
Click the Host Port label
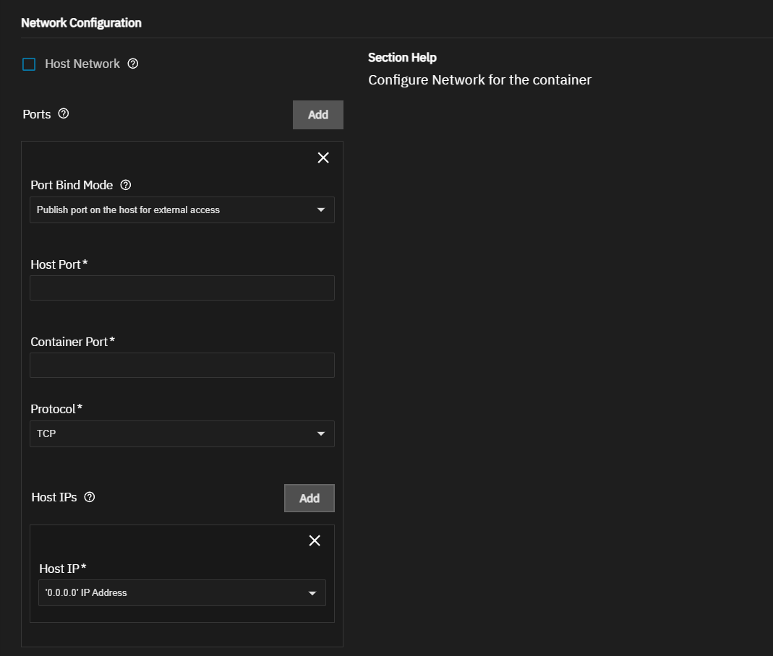tap(59, 264)
